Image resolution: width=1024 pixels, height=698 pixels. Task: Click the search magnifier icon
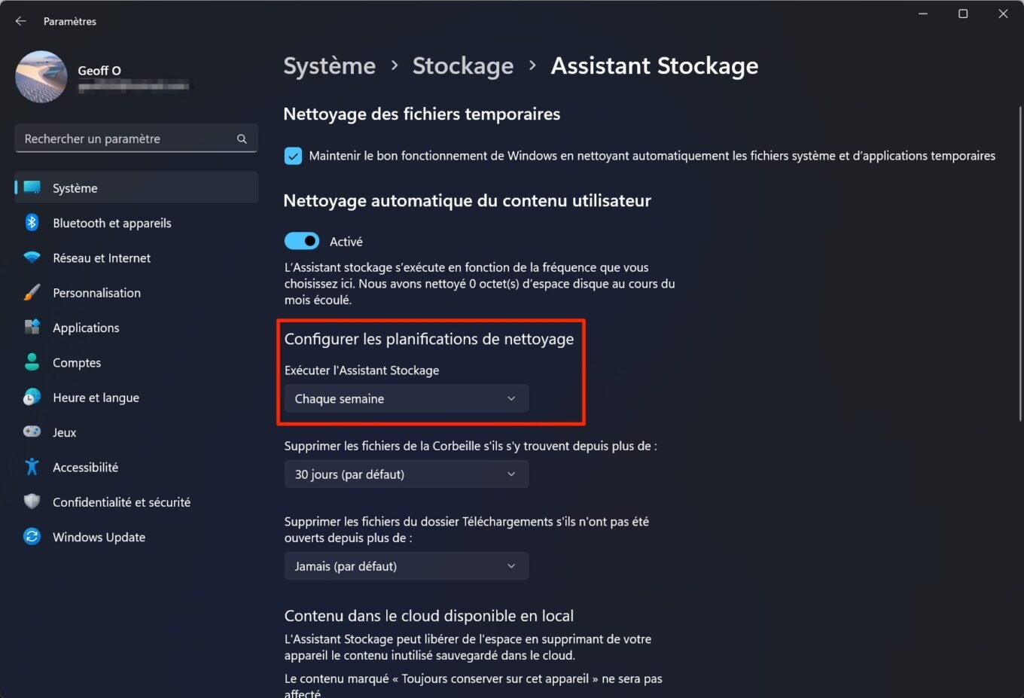click(x=242, y=139)
